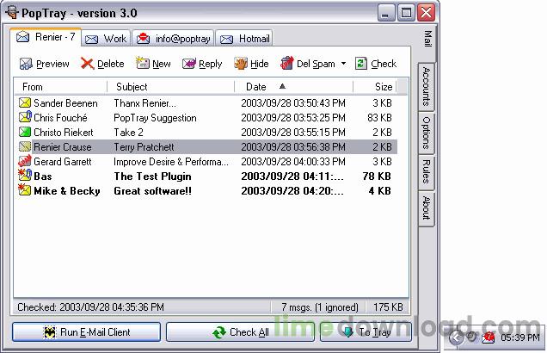This screenshot has width=547, height=353.
Task: Click the 83 KB size cell
Action: click(379, 118)
